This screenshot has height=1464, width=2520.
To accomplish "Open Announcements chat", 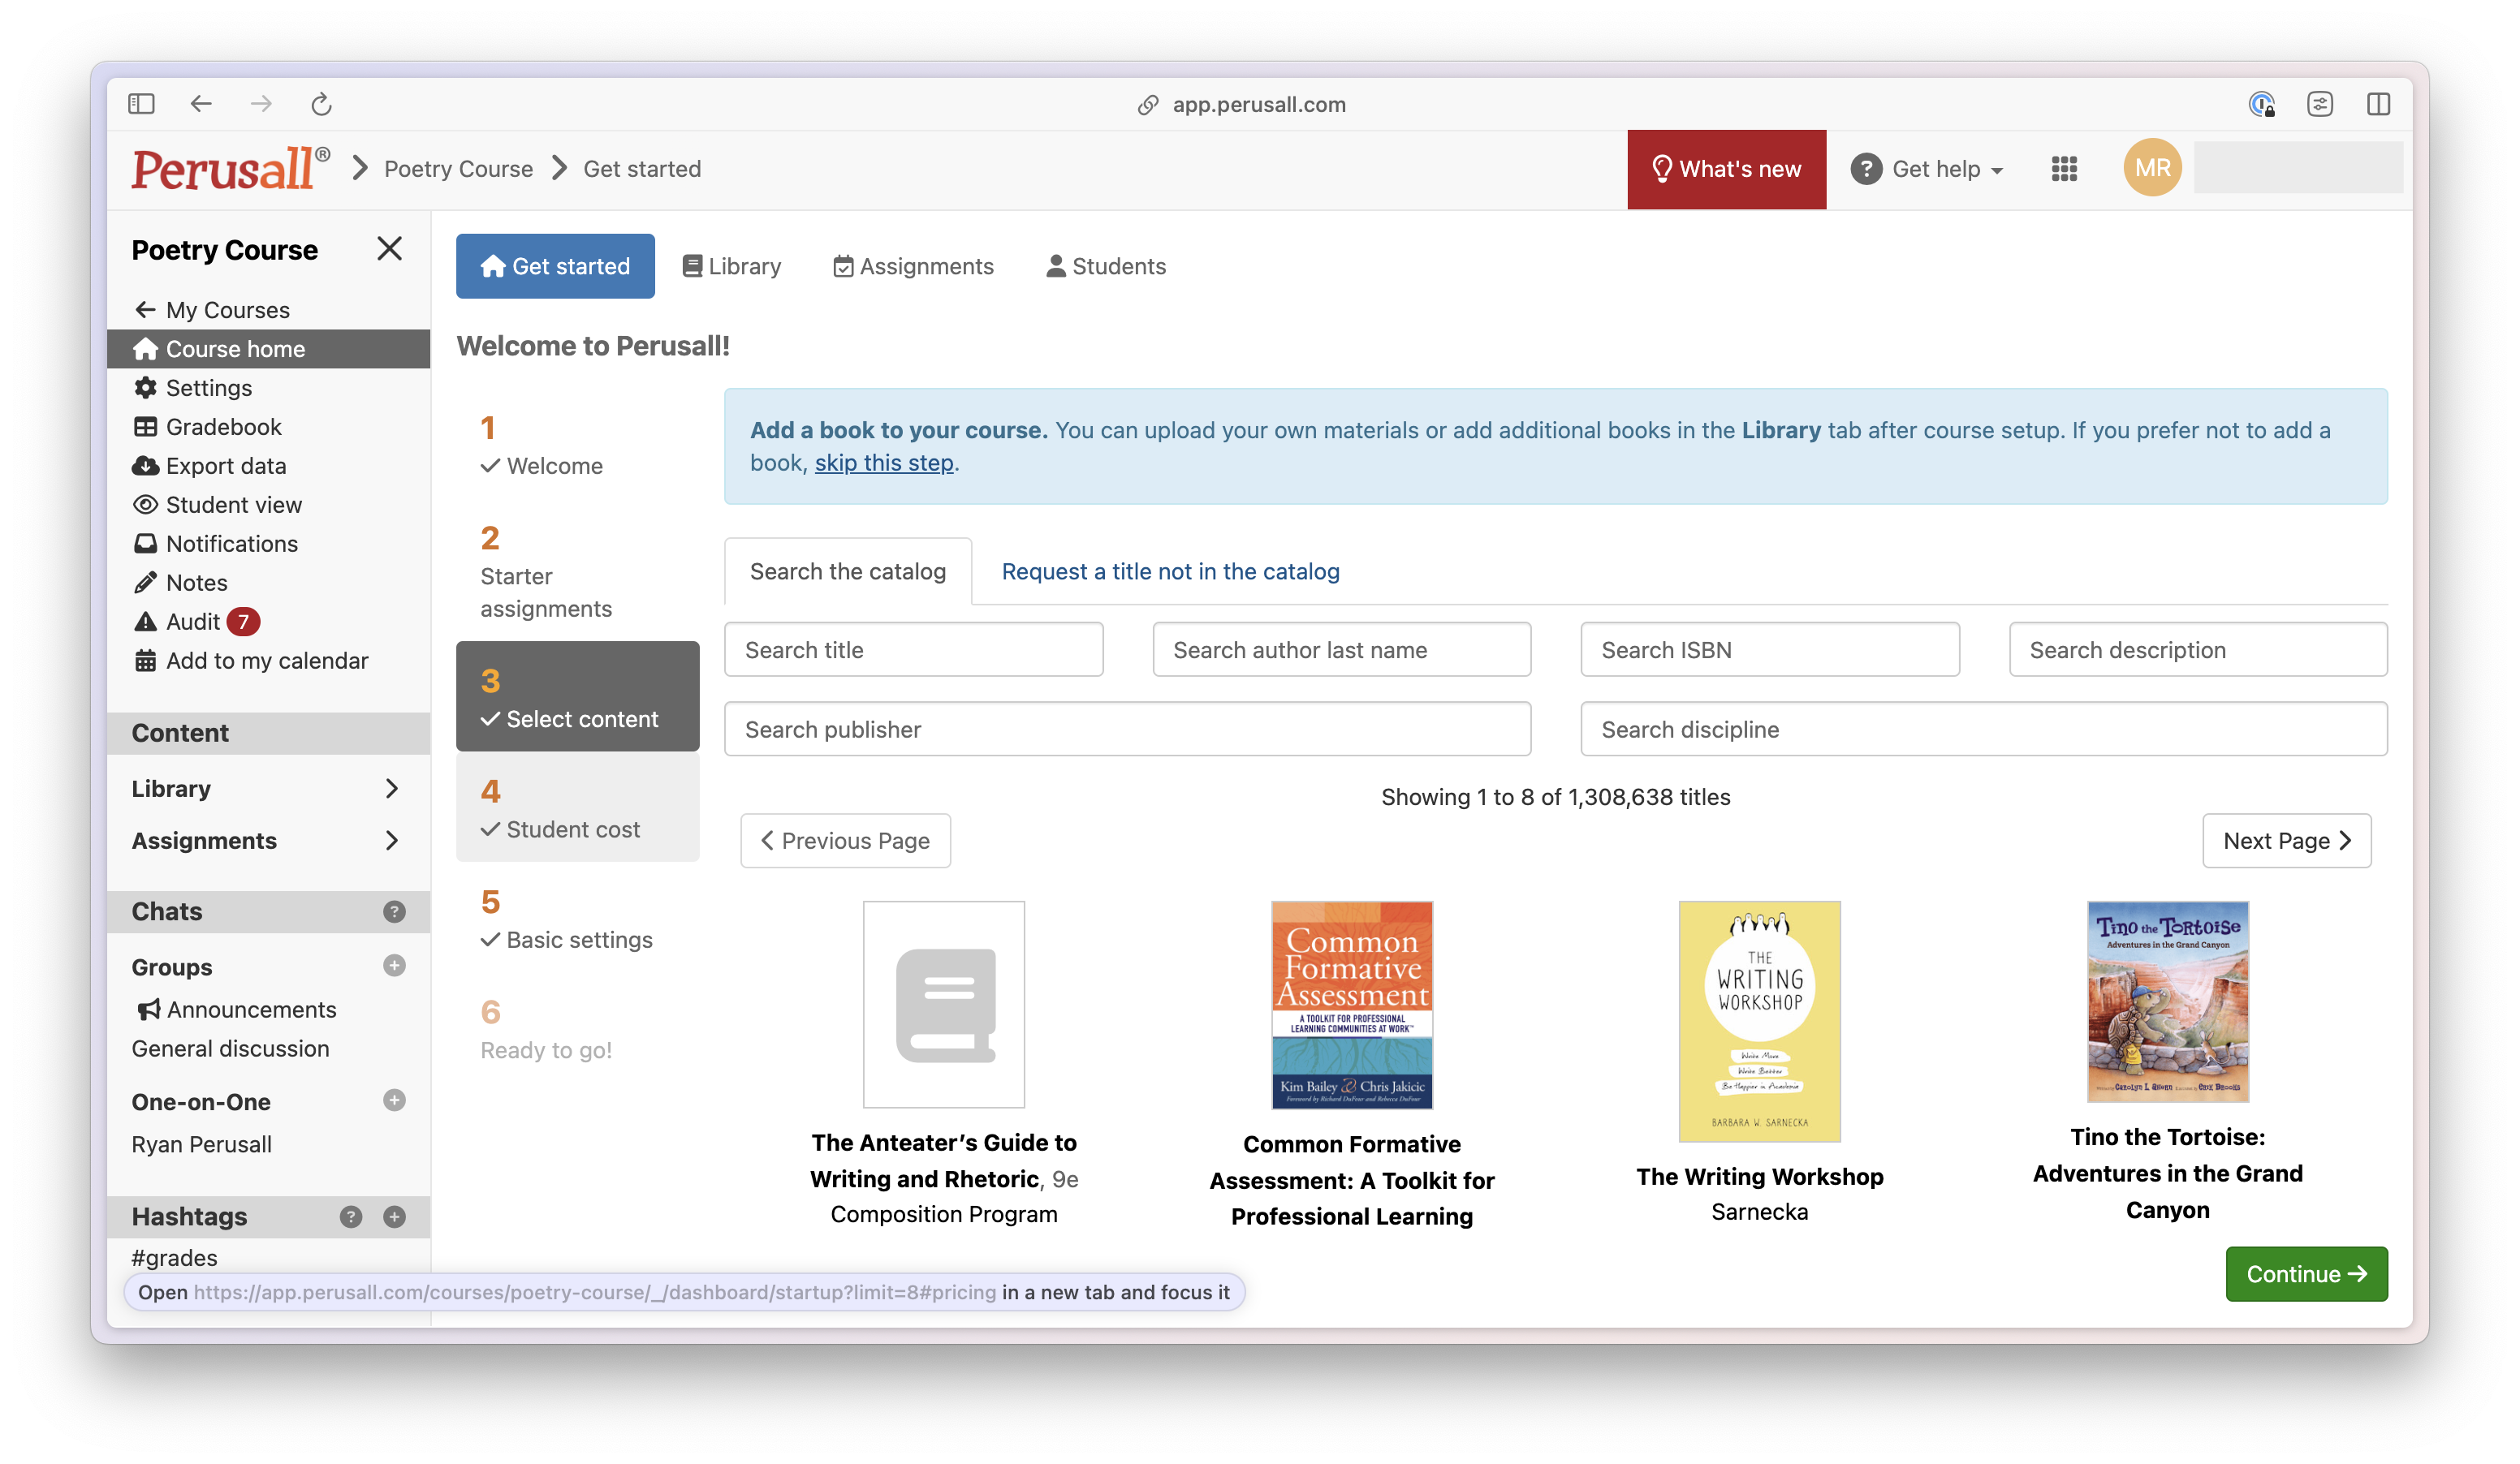I will point(236,1010).
